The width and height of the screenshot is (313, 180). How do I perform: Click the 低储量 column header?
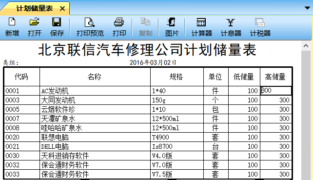(x=244, y=77)
